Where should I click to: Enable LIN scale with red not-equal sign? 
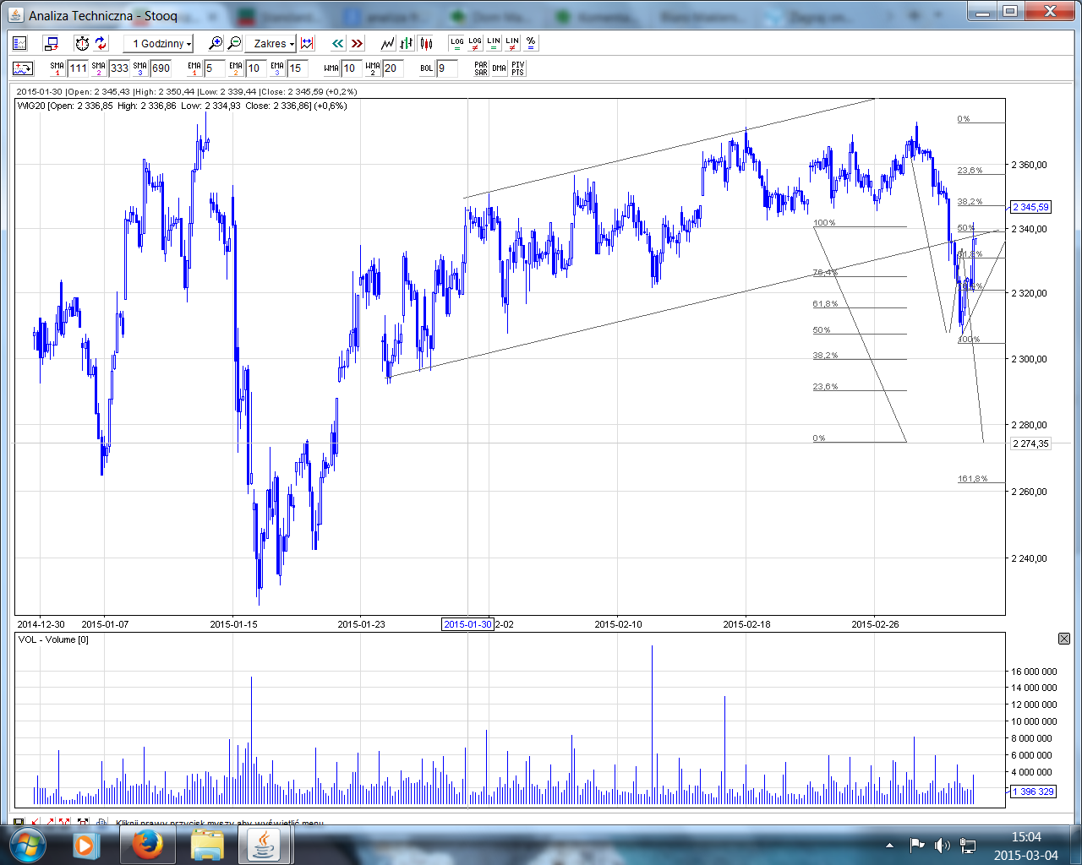(x=512, y=43)
